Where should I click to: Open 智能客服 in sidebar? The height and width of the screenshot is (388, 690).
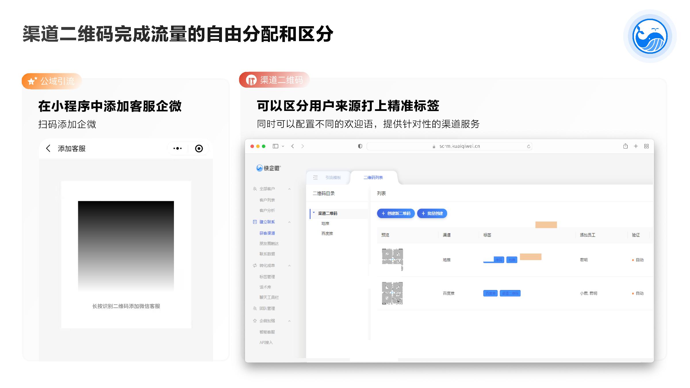pos(267,332)
